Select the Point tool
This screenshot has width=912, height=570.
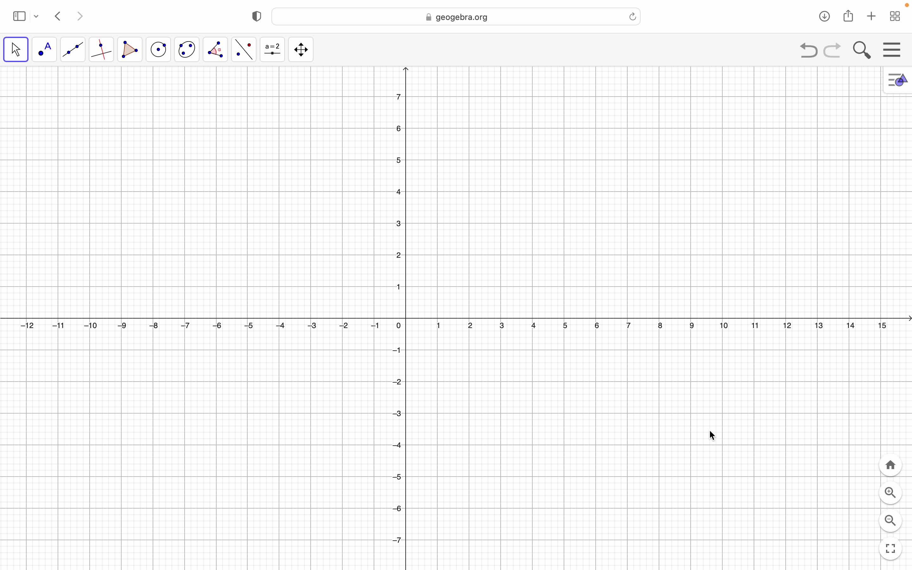coord(44,49)
